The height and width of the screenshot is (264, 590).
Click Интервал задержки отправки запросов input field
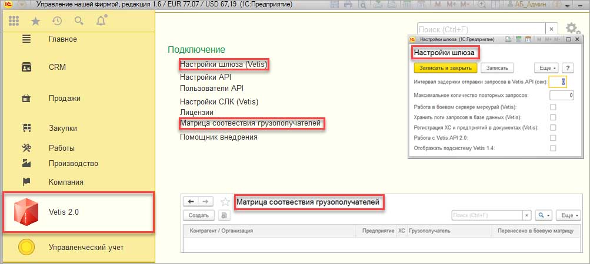(558, 82)
